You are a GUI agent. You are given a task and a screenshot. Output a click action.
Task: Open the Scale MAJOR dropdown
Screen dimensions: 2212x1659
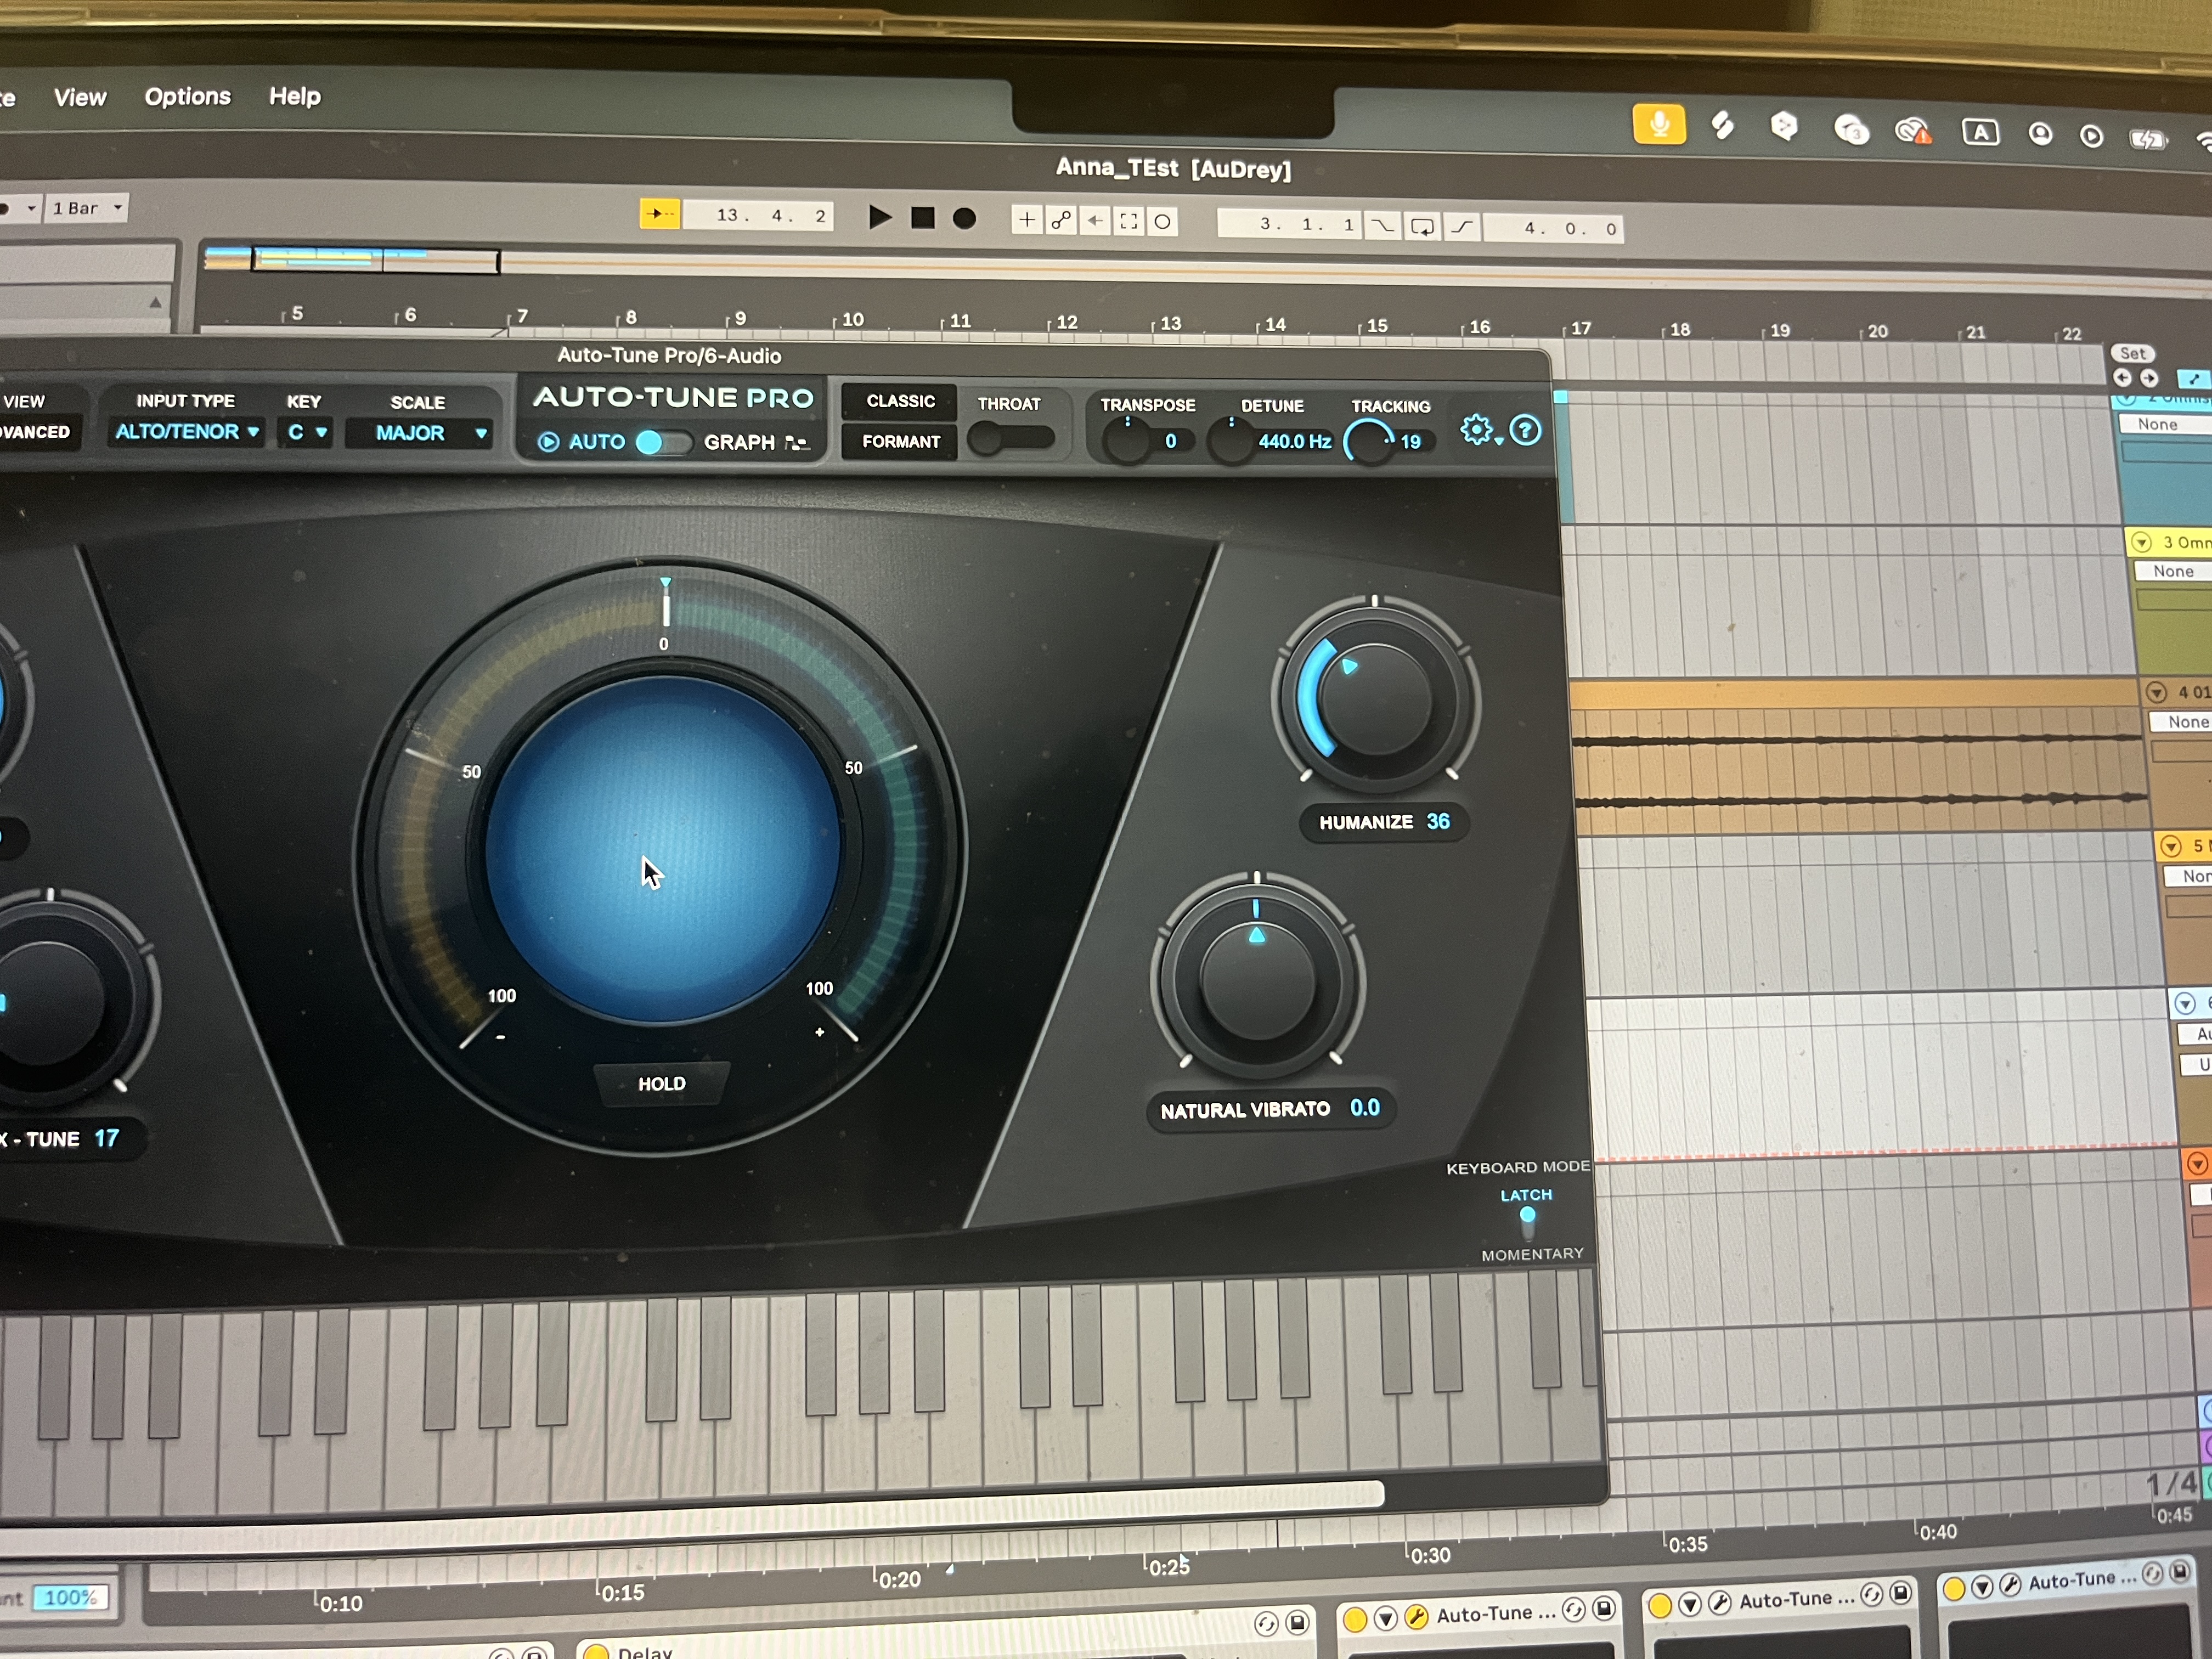click(x=420, y=433)
